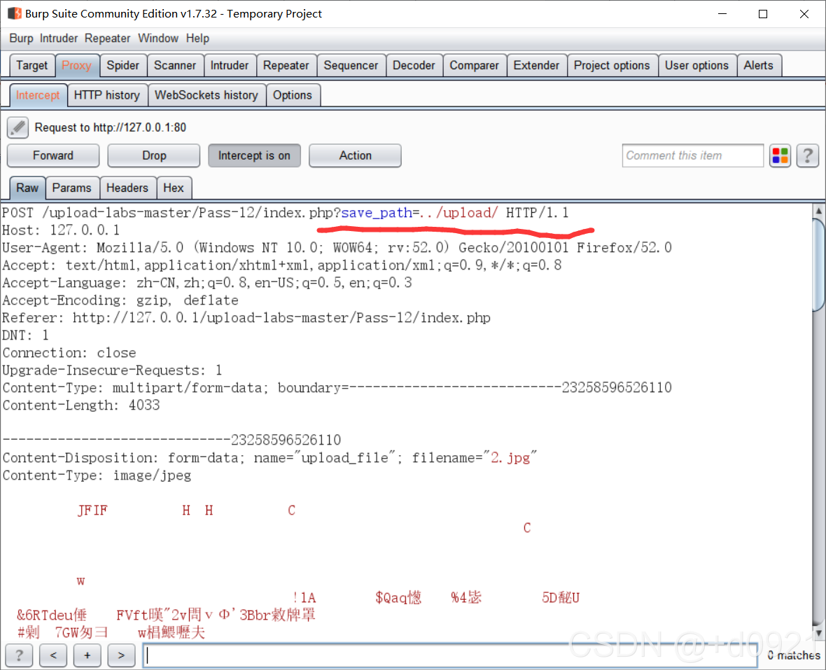Select the Proxy tab

pyautogui.click(x=77, y=65)
